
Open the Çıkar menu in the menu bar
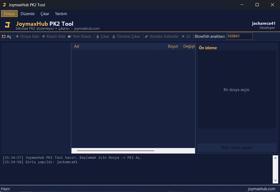pos(45,14)
